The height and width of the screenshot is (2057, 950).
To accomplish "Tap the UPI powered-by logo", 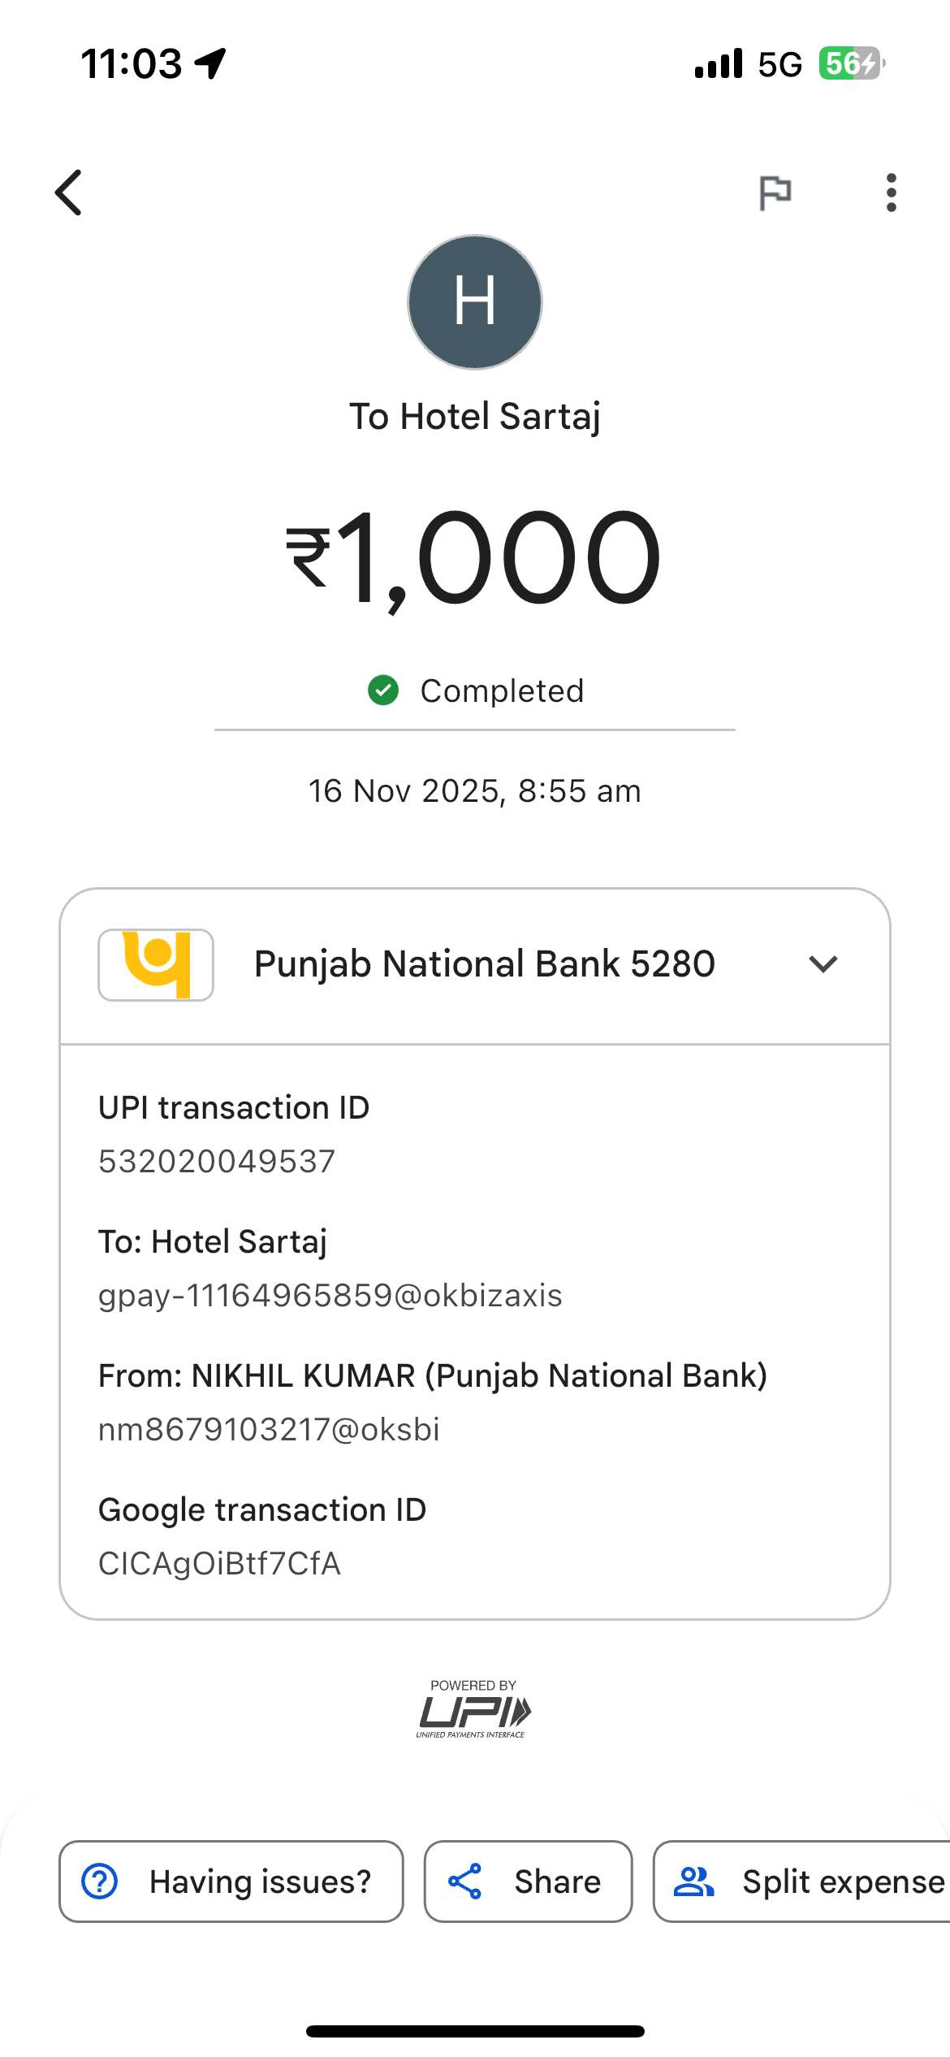I will [473, 1708].
